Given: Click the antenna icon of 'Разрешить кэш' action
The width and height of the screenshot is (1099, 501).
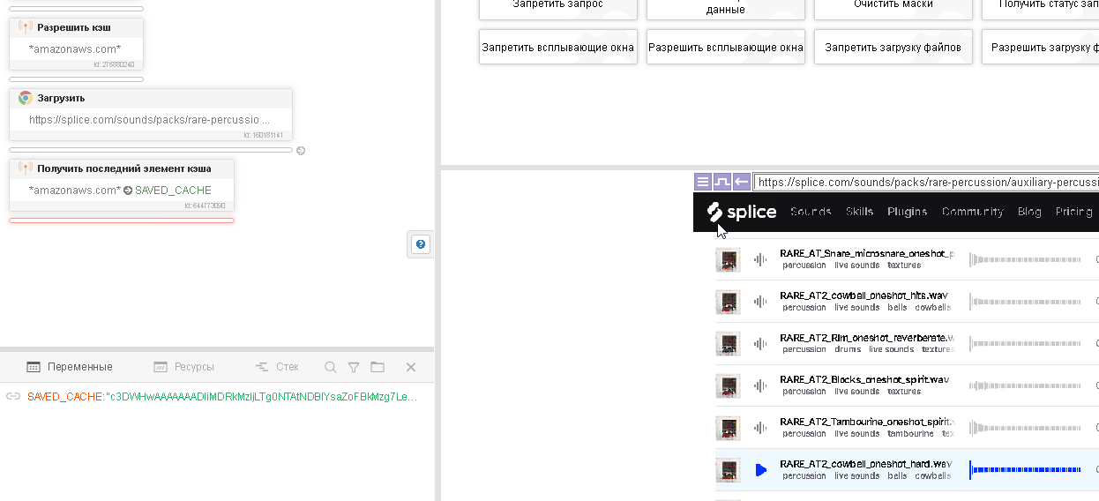Looking at the screenshot, I should pos(26,27).
